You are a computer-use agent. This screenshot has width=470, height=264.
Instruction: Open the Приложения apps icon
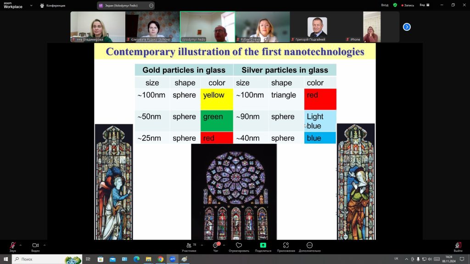click(x=286, y=246)
